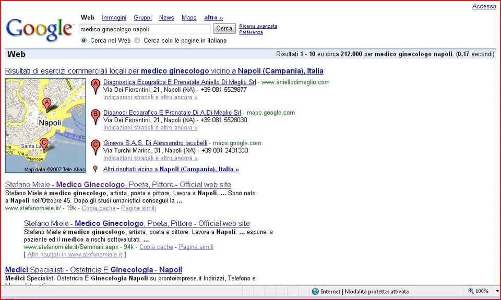Click the zoom magnifier icon in status bar
Screen dimensions: 501x300
471,291
